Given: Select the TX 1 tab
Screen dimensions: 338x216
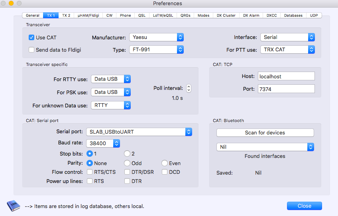Looking at the screenshot, I should click(x=51, y=15).
